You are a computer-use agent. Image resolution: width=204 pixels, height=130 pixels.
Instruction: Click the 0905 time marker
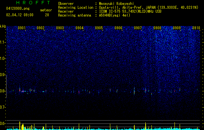[x=99, y=28]
